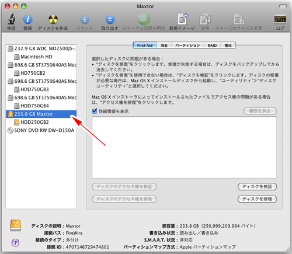Click the window resize grip corner
292x254 pixels.
[x=288, y=249]
